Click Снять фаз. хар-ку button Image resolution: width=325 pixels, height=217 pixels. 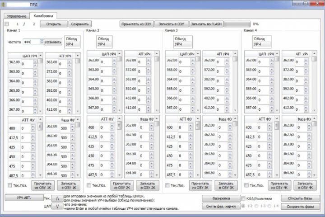pos(221,206)
